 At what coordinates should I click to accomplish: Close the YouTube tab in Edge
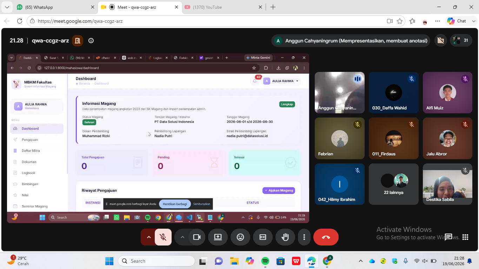click(260, 7)
